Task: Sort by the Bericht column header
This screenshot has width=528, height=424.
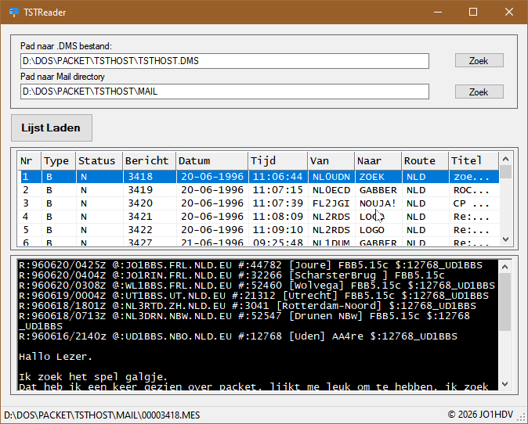Action: click(x=148, y=160)
